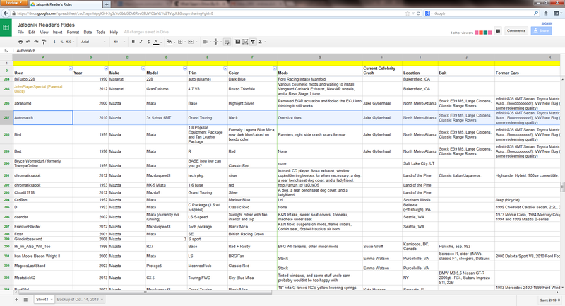Click the Insert comment icon in toolbar
The height and width of the screenshot is (306, 565).
237,42
